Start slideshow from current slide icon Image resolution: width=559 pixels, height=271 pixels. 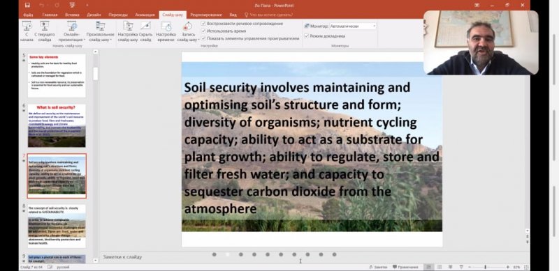[x=45, y=26]
